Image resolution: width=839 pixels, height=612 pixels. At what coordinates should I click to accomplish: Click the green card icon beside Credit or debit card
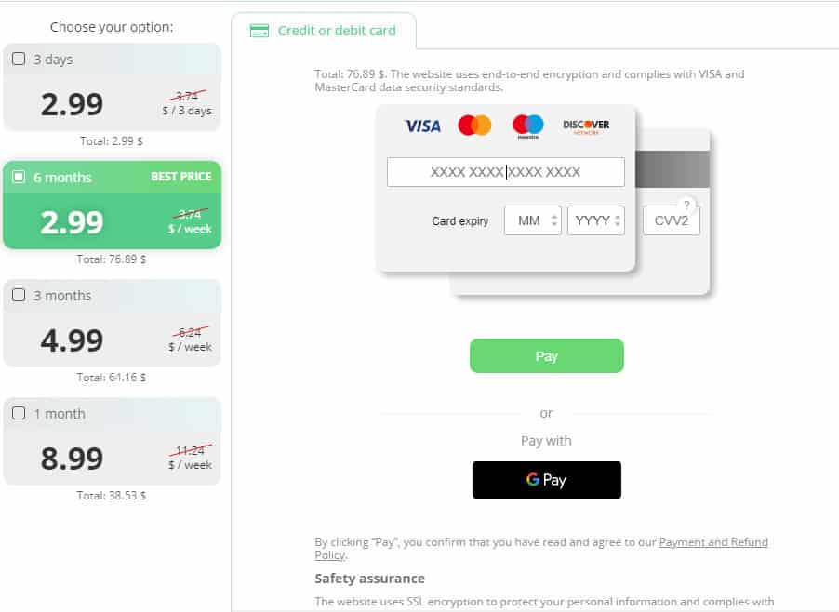pyautogui.click(x=260, y=31)
